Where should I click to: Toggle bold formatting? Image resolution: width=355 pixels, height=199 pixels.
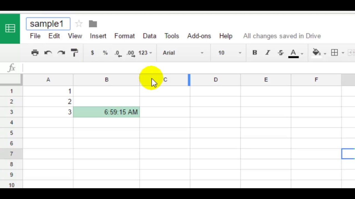pyautogui.click(x=255, y=53)
